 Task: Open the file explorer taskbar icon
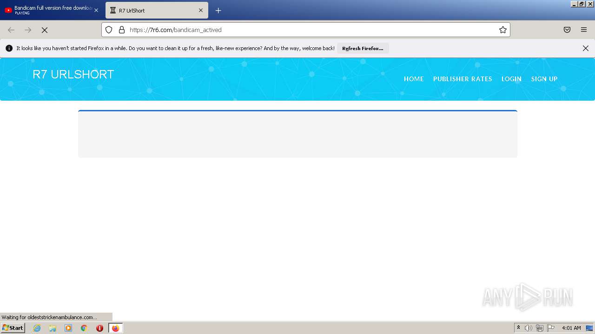pos(53,328)
